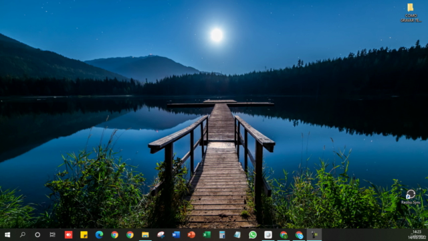Open the icon between File Explorer and Word

pyautogui.click(x=160, y=235)
